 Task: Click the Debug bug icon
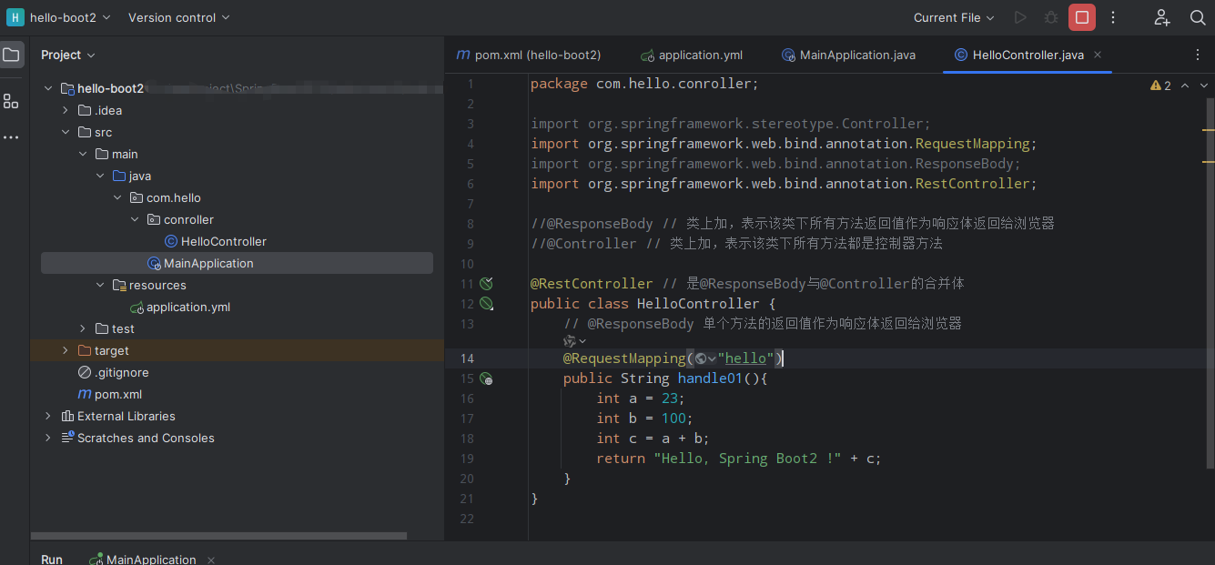[x=1051, y=17]
